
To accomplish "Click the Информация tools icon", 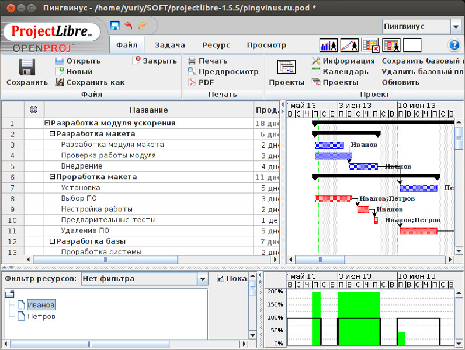I will (x=316, y=61).
